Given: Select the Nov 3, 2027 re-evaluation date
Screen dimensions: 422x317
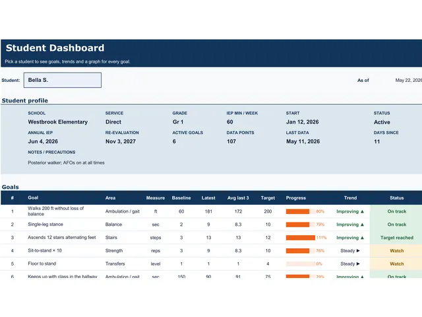Looking at the screenshot, I should (121, 141).
